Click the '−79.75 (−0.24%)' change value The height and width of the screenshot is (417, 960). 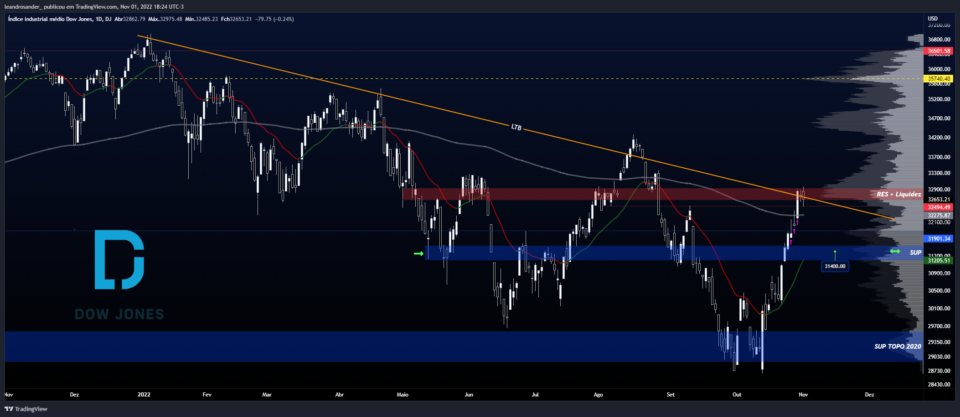point(274,19)
